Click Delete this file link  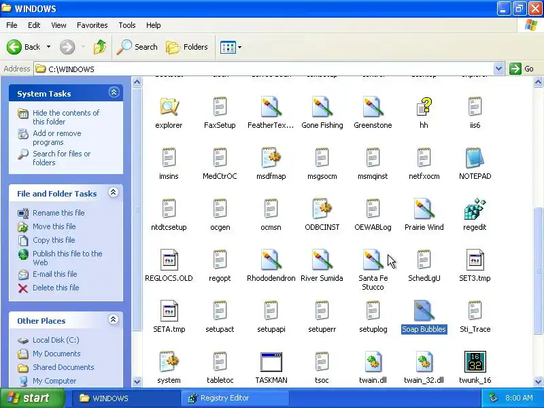(56, 288)
